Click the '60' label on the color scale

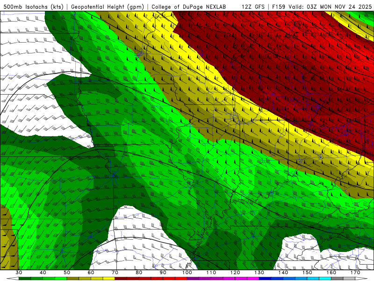click(x=91, y=273)
